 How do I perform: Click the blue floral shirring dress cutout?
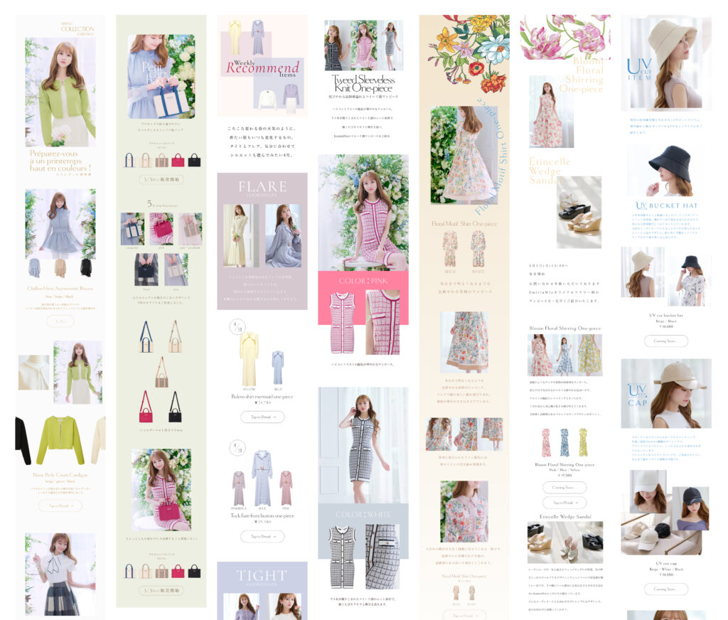pyautogui.click(x=564, y=442)
